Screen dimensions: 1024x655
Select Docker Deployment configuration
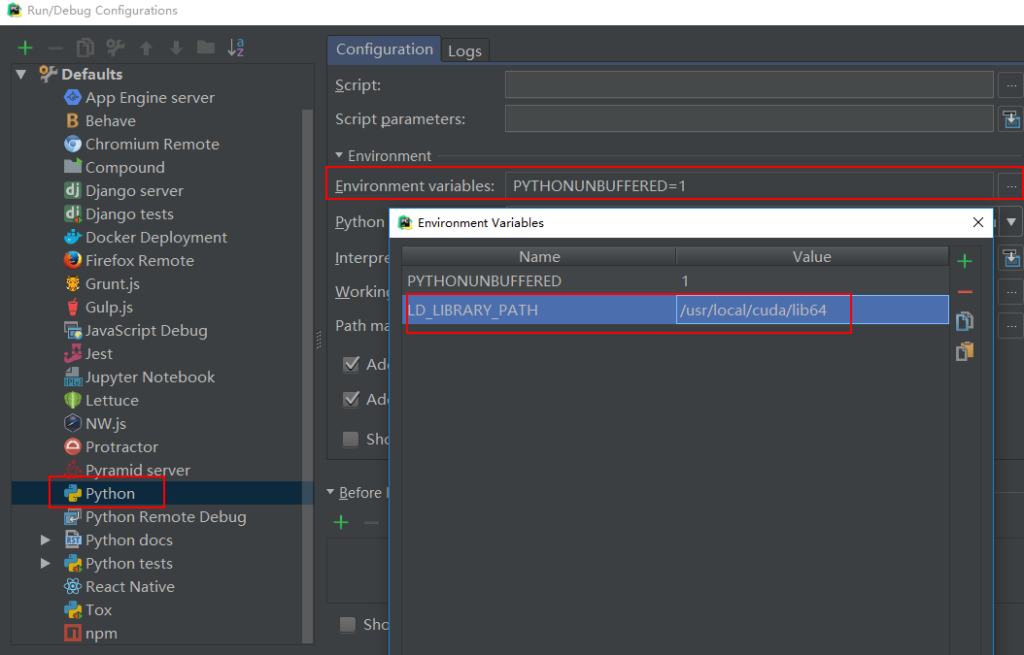156,238
